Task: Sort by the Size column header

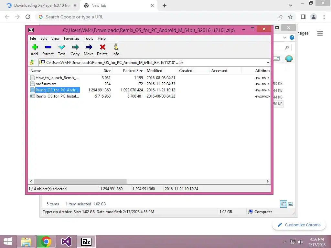Action: (96, 71)
